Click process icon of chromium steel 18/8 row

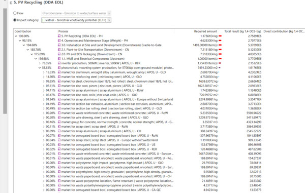tap(59, 82)
